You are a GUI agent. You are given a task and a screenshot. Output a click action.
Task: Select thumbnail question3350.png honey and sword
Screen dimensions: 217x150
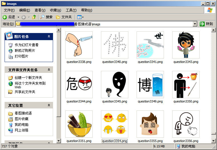point(186,85)
